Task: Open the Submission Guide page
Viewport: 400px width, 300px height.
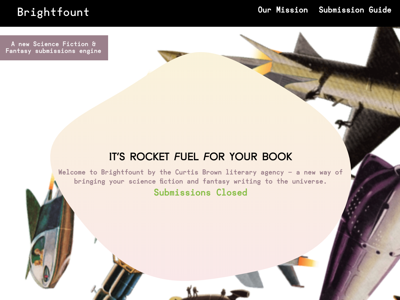Action: [x=355, y=10]
